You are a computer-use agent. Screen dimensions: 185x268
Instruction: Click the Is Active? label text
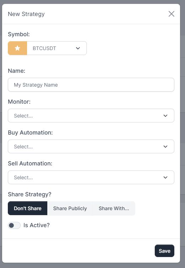37,225
